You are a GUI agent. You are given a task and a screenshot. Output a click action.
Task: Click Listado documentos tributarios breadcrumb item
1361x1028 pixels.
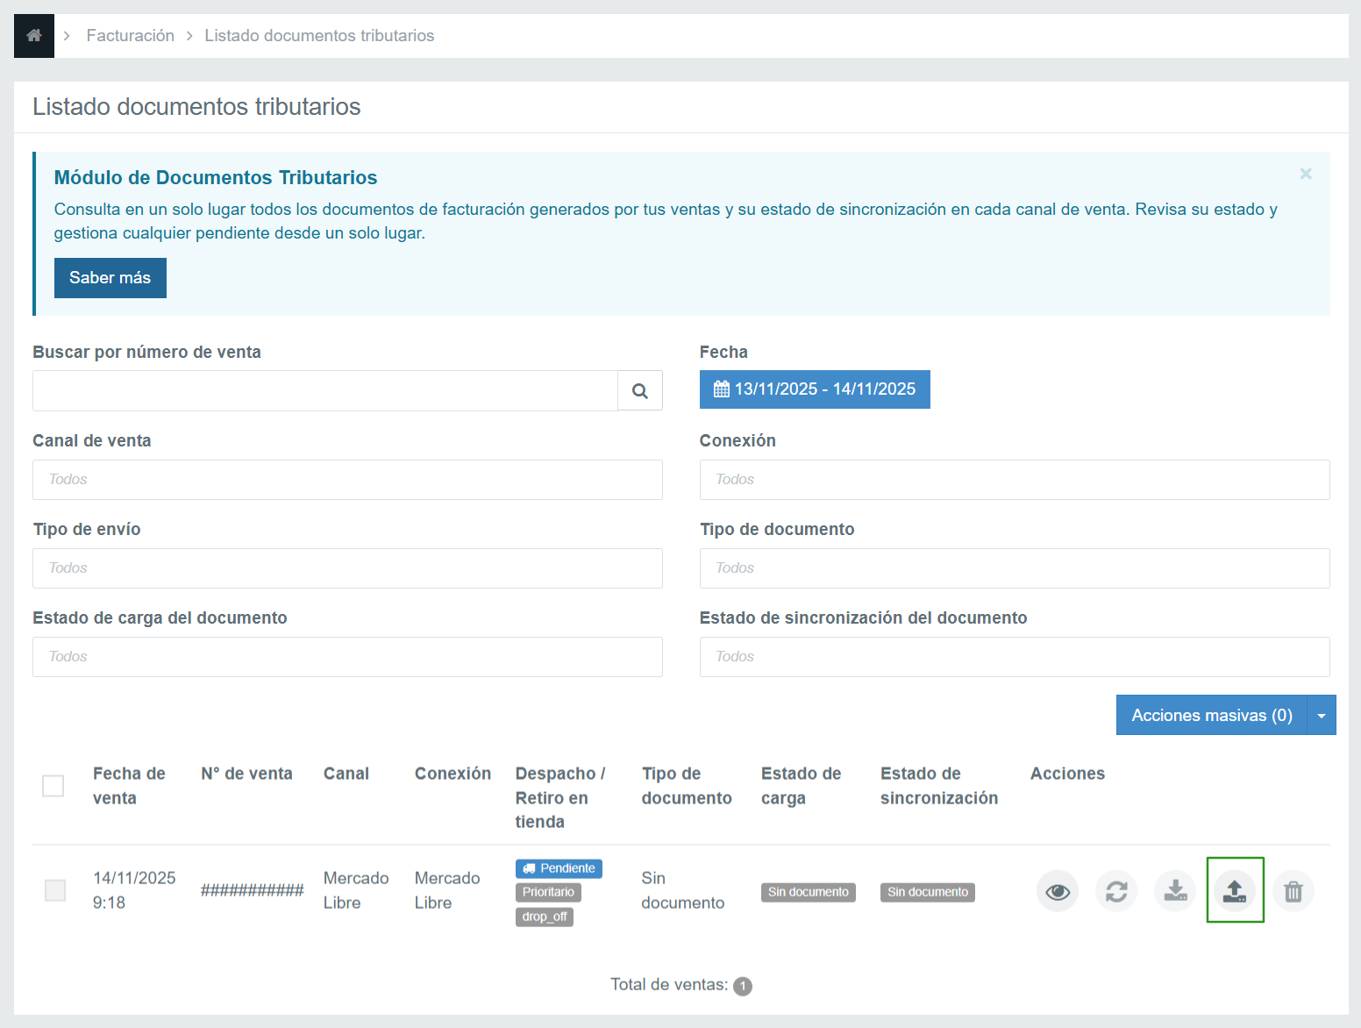coord(319,36)
